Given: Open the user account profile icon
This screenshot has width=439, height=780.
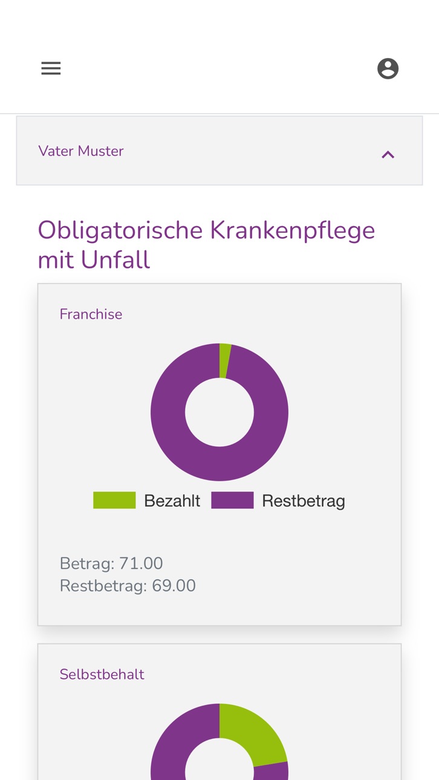Looking at the screenshot, I should (388, 68).
